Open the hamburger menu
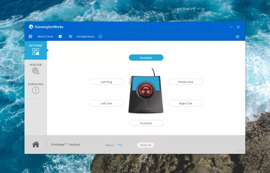Screen dimensions: 270x173 tap(237, 37)
